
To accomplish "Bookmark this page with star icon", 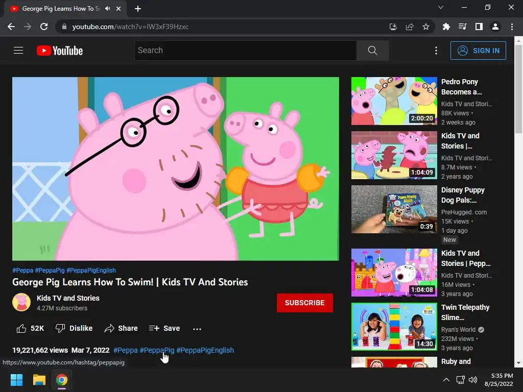I will point(426,27).
